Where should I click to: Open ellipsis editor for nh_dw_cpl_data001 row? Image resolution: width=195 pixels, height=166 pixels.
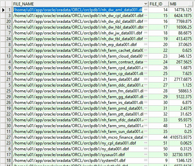[x=146, y=16]
